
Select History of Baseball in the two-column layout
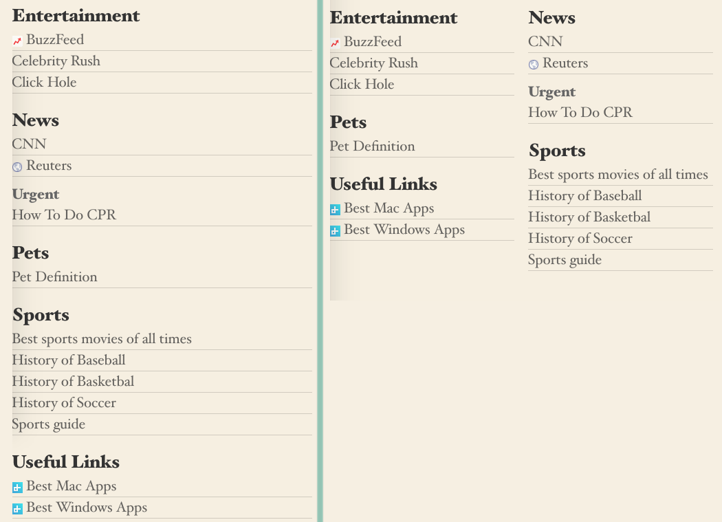coord(584,195)
